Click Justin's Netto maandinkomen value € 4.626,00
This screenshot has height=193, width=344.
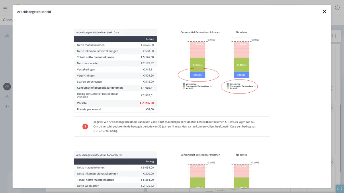click(147, 45)
